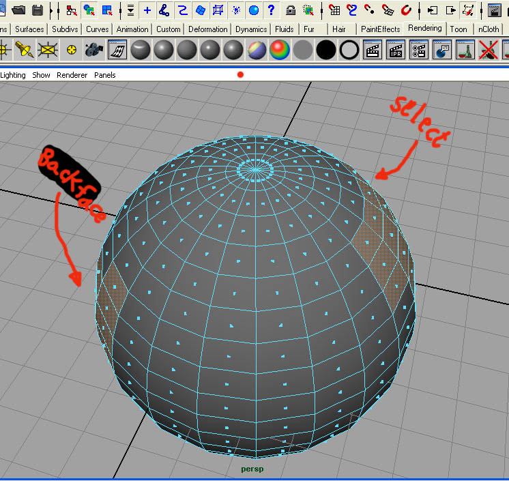This screenshot has height=481, width=509.
Task: Open outputs from the selected object
Action: click(x=450, y=10)
